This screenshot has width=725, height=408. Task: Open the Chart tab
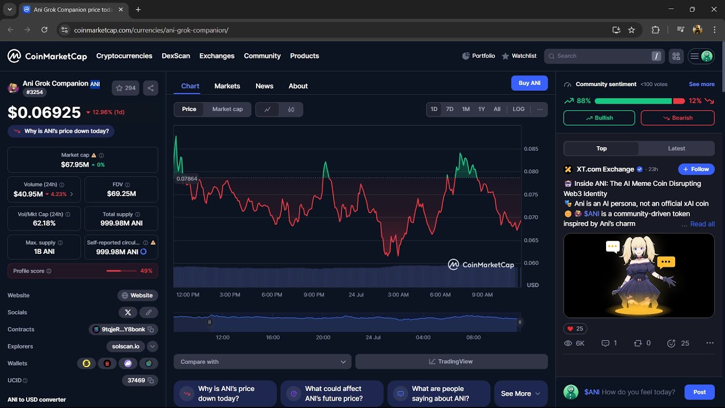point(190,86)
